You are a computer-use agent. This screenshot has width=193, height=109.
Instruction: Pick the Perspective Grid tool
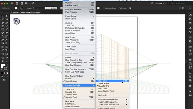7,43
